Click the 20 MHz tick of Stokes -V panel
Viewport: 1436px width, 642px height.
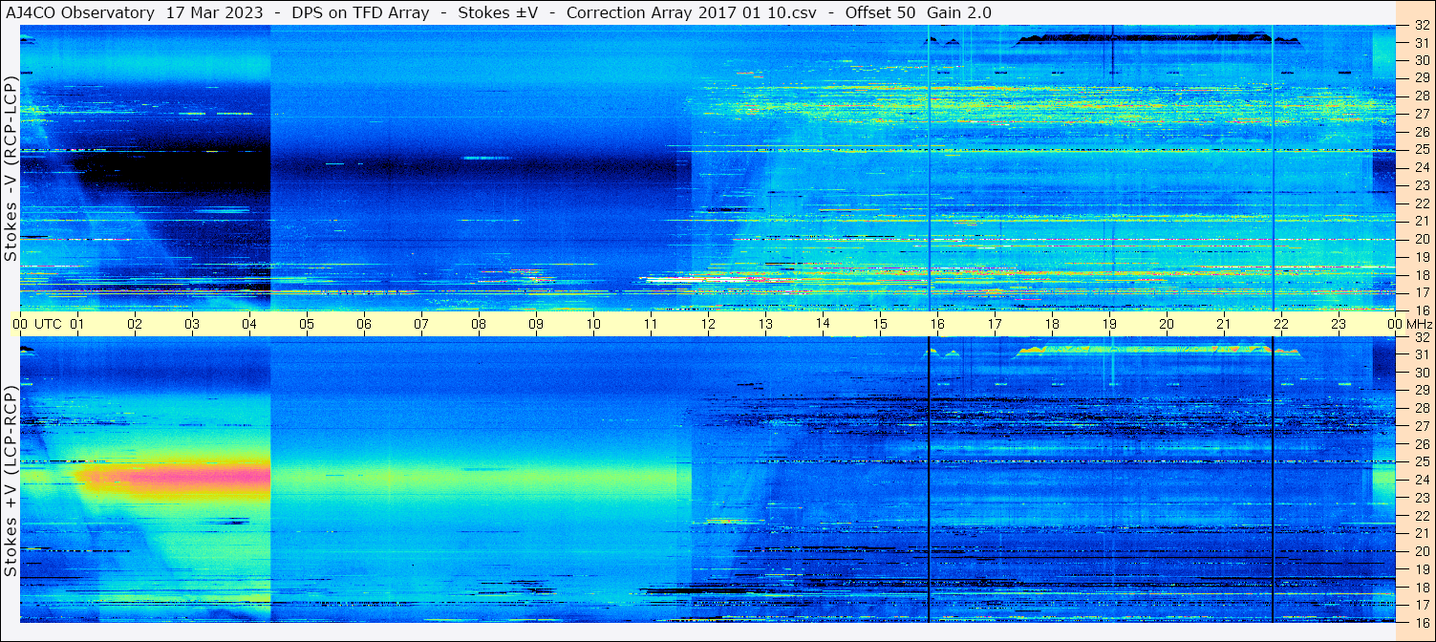pos(1422,239)
